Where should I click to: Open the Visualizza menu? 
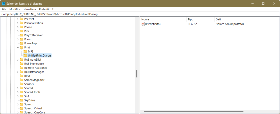click(x=30, y=9)
